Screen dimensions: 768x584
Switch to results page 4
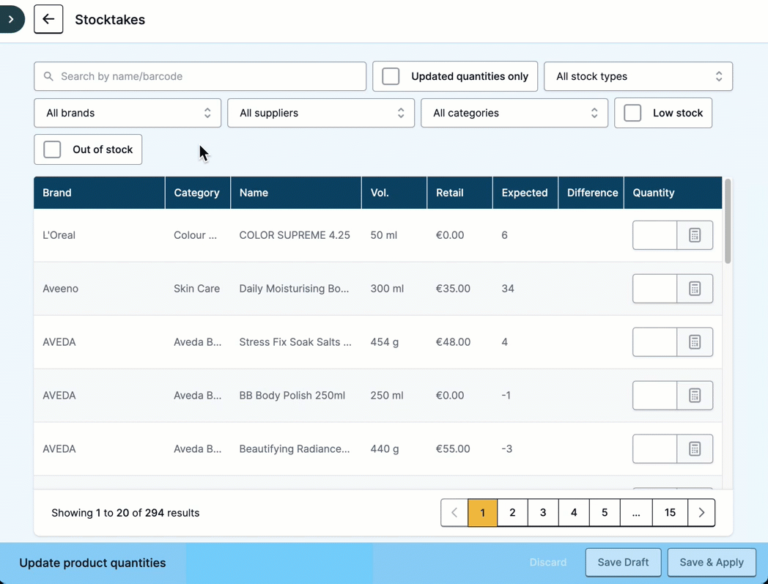(x=574, y=512)
